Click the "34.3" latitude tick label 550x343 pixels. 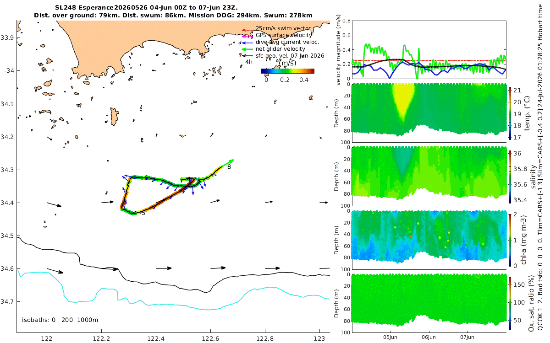pos(6,170)
